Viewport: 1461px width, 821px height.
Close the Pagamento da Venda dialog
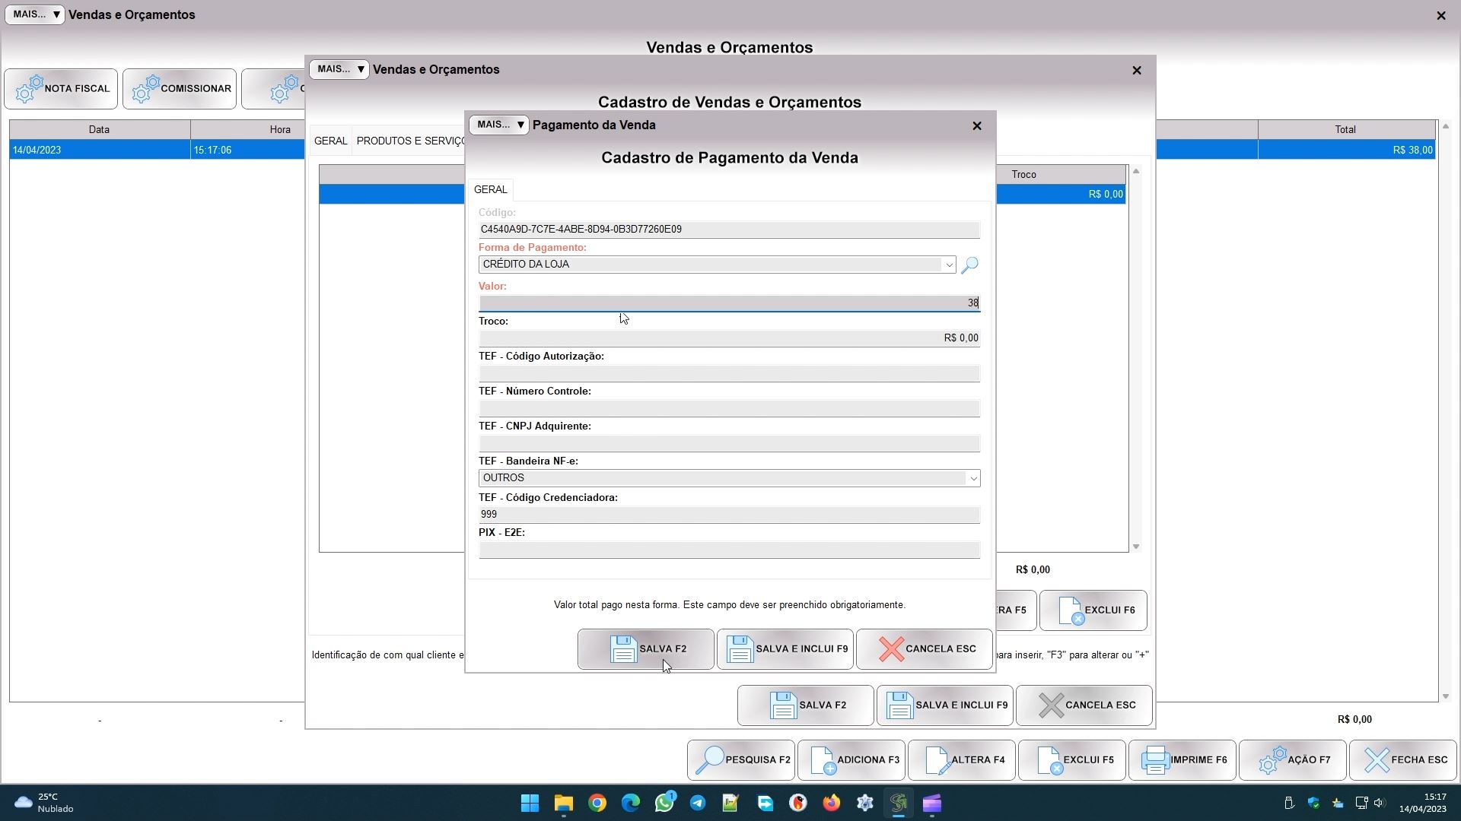[977, 125]
